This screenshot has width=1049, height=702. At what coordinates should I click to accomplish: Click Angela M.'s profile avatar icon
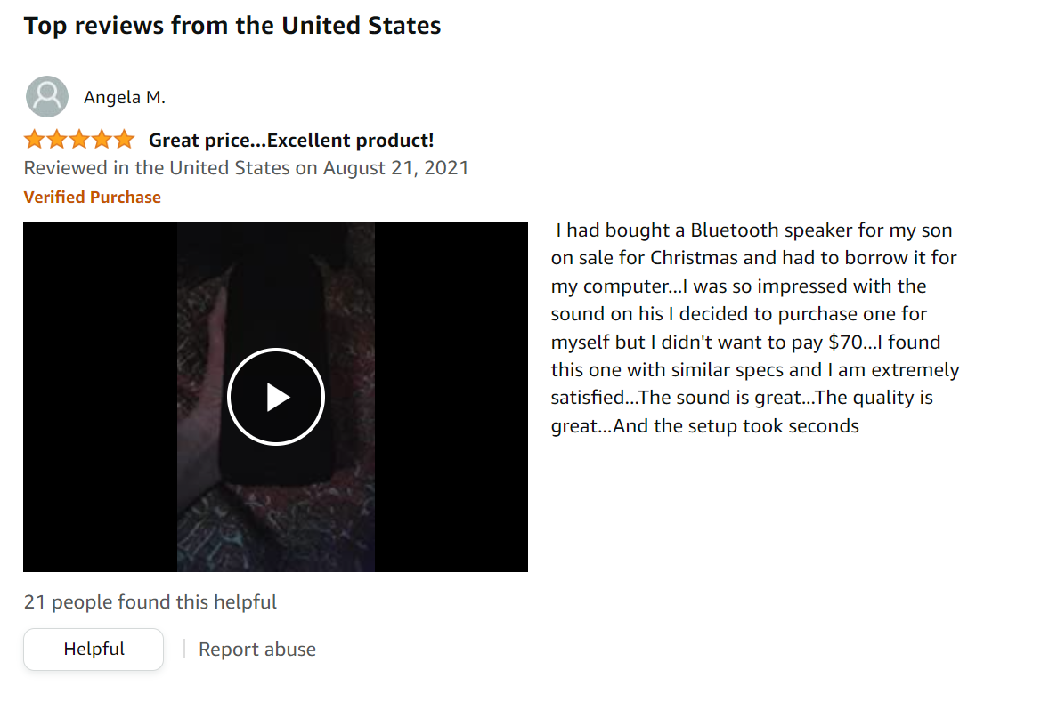[47, 97]
